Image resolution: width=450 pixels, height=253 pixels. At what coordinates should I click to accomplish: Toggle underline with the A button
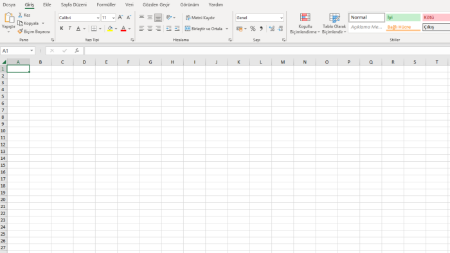pyautogui.click(x=78, y=28)
